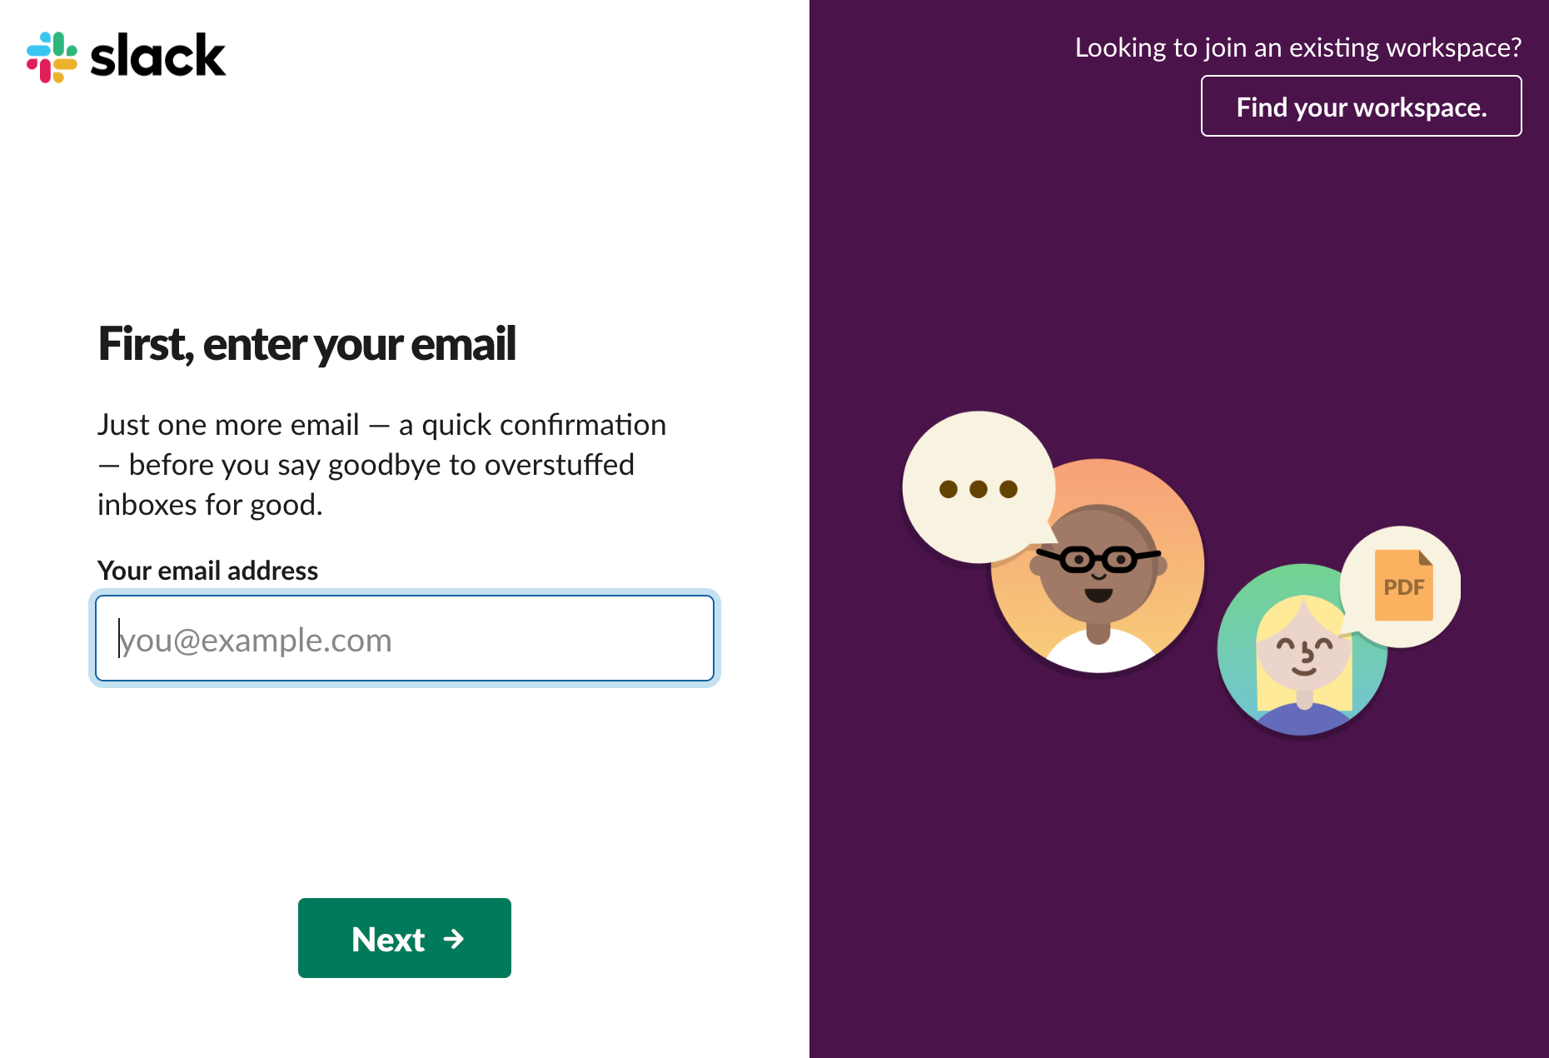The width and height of the screenshot is (1549, 1058).
Task: Click the paragraph about overstuffed inboxes
Action: pos(381,464)
